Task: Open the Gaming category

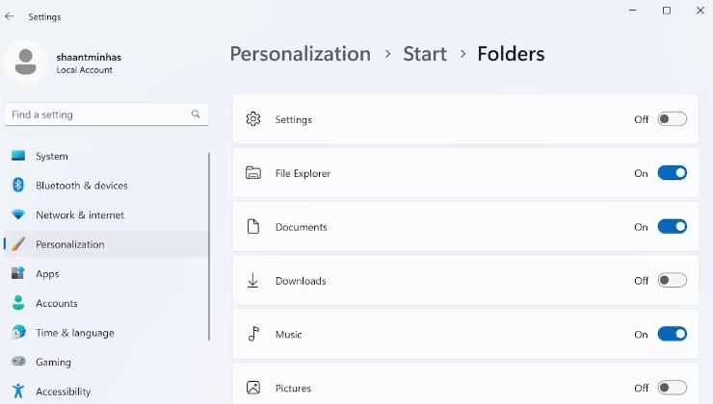Action: 106,362
